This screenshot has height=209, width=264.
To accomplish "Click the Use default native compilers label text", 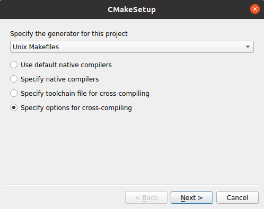I will tap(66, 65).
